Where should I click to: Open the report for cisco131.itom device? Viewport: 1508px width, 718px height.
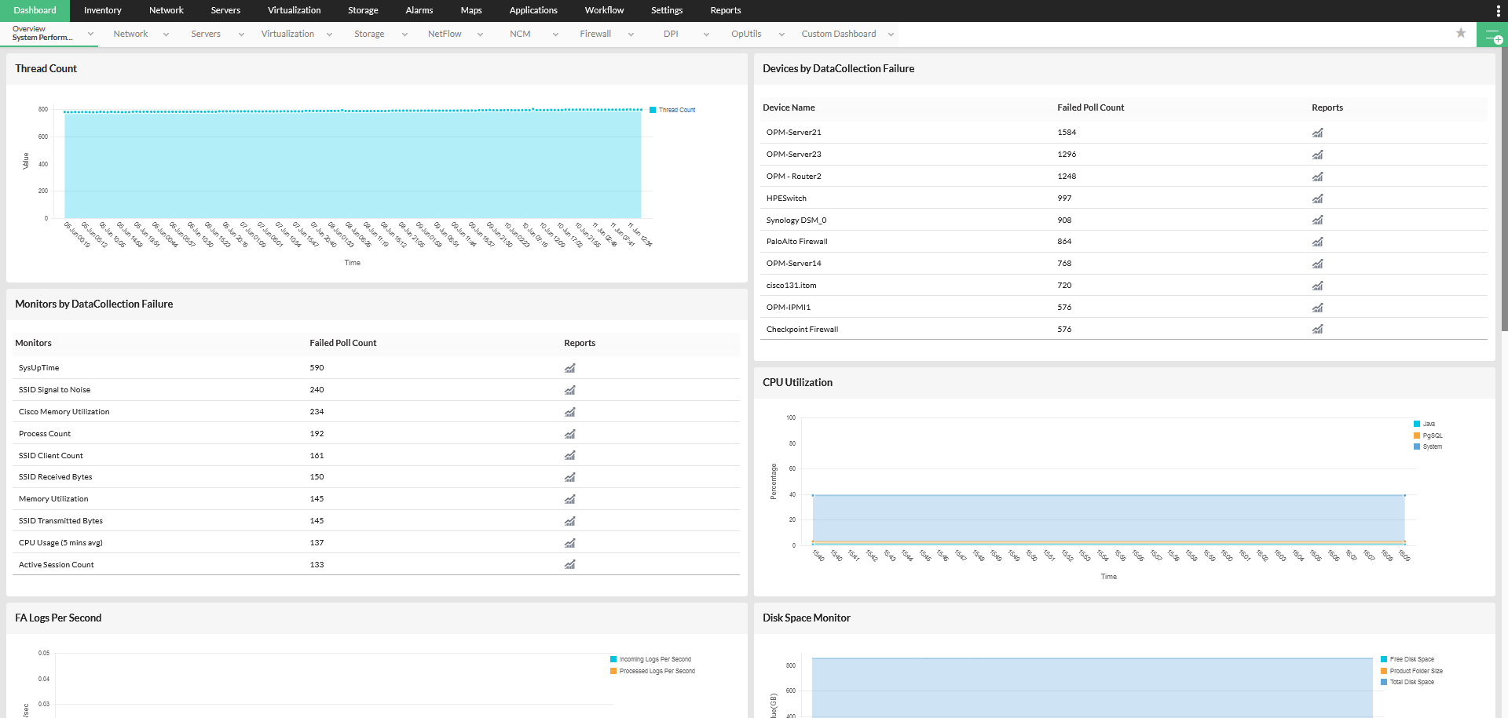(1317, 286)
